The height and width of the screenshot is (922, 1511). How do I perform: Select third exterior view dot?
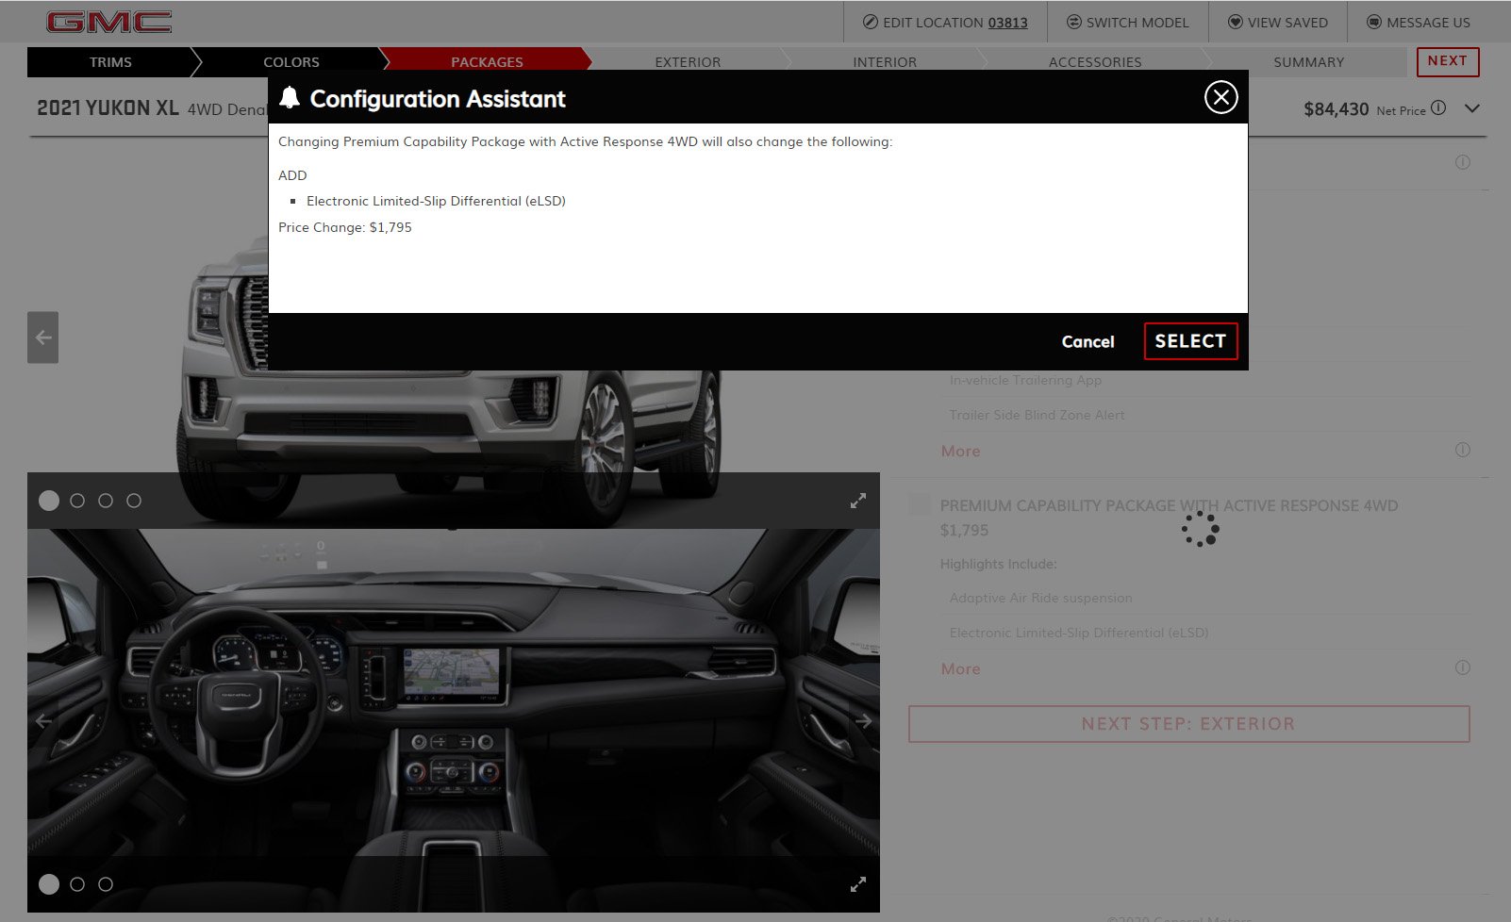pos(106,501)
